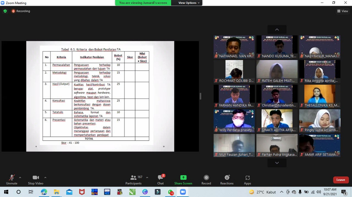The width and height of the screenshot is (352, 197).
Task: Stop Video camera toggle
Action: pos(35,178)
